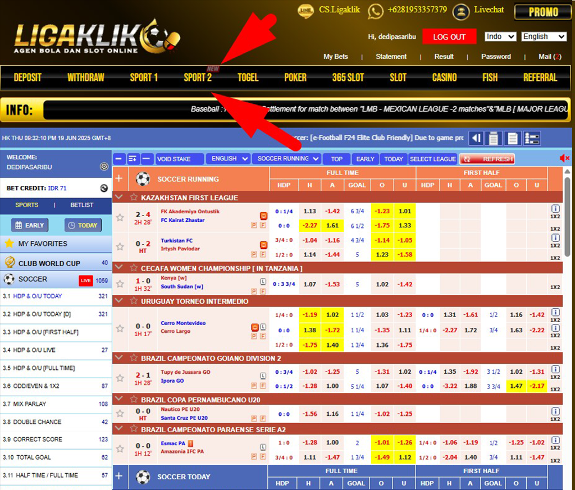Click the soccer ball icon beside Soccer Running

pyautogui.click(x=143, y=179)
